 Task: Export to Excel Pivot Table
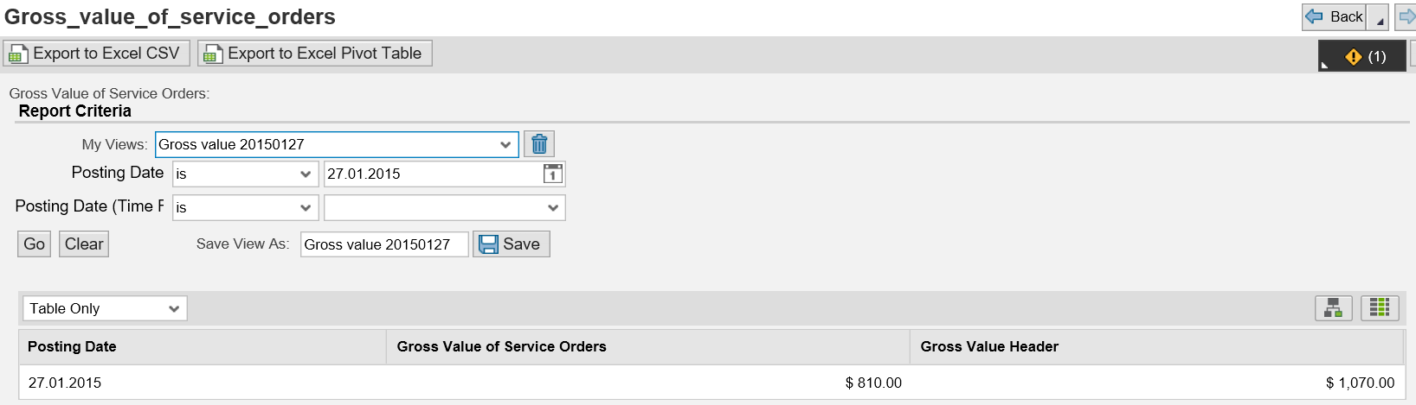pyautogui.click(x=315, y=54)
